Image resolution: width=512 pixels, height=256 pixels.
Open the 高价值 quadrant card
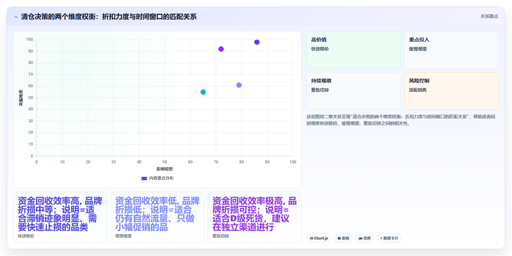coord(353,50)
